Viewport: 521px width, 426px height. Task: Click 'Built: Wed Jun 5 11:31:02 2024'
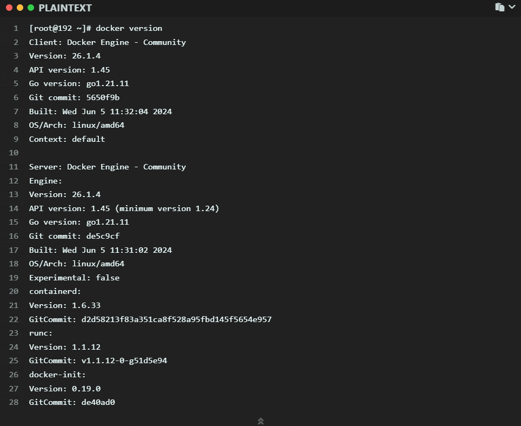tap(101, 250)
